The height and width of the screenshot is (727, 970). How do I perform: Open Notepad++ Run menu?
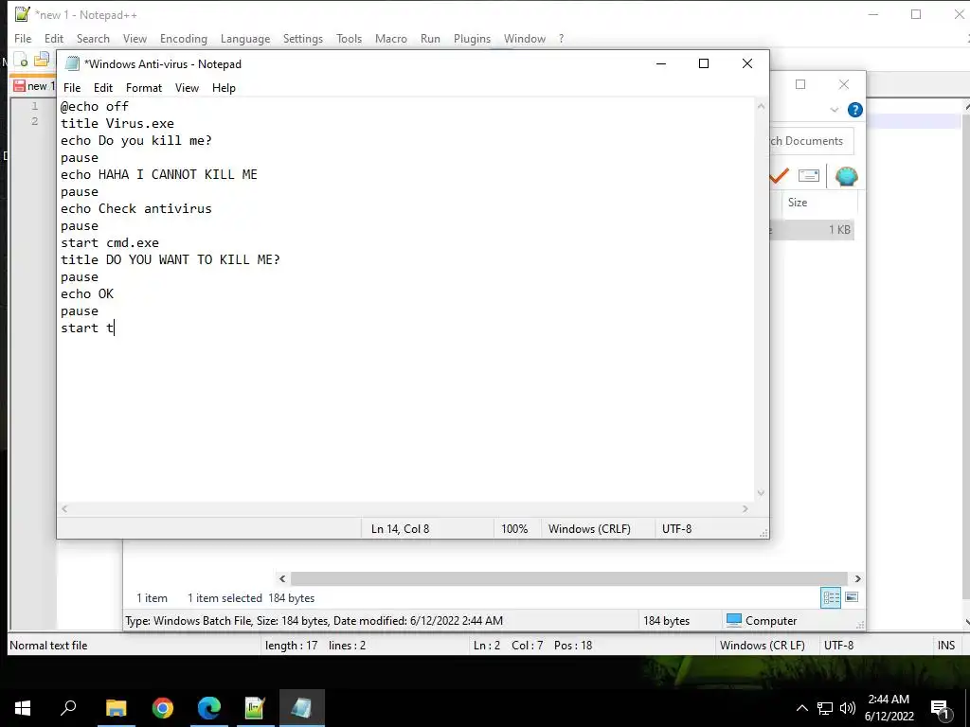pyautogui.click(x=430, y=38)
